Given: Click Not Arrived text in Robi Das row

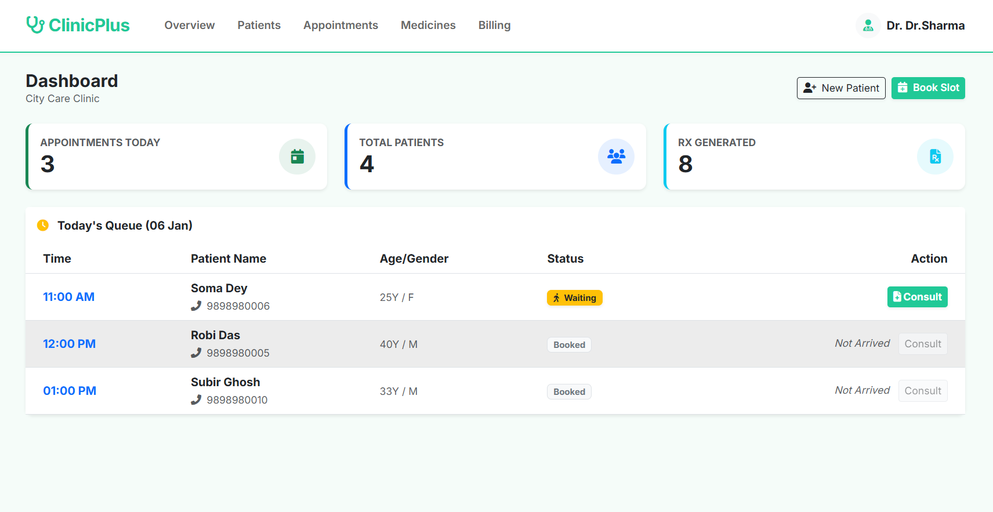Looking at the screenshot, I should 862,343.
